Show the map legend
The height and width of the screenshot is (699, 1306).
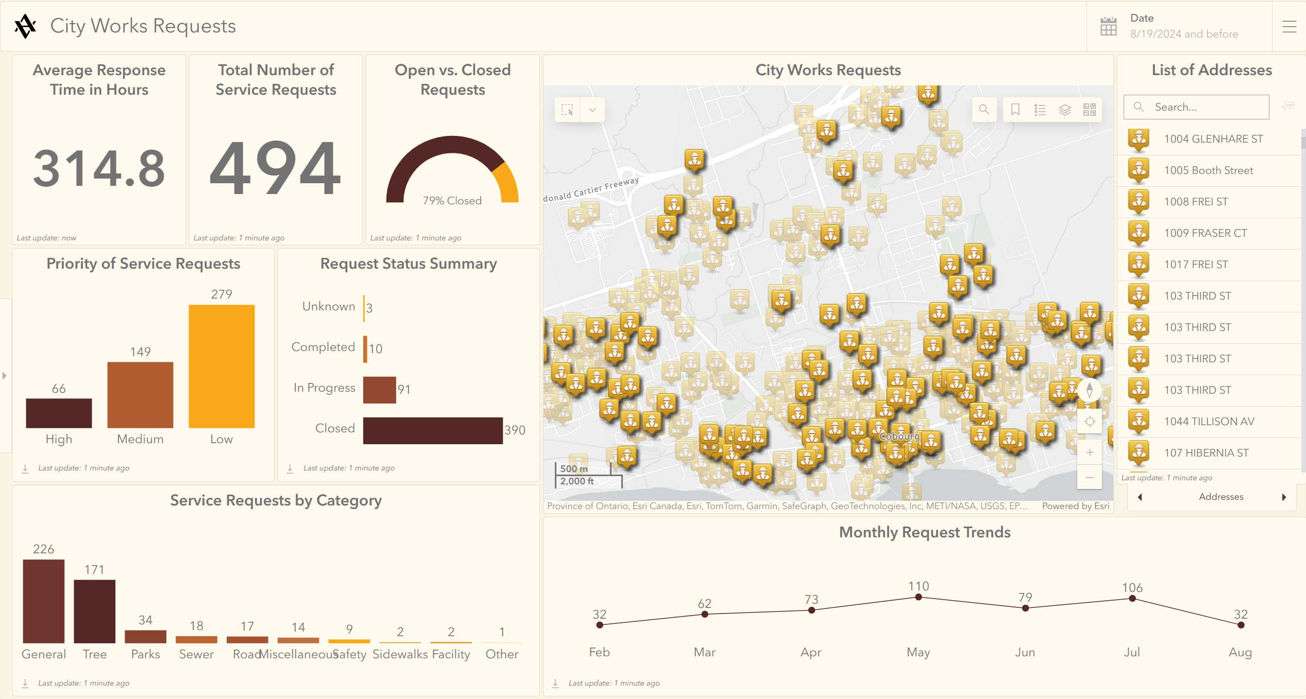click(x=1040, y=110)
